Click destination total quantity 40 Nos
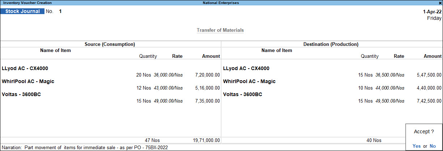The image size is (443, 151). (374, 140)
